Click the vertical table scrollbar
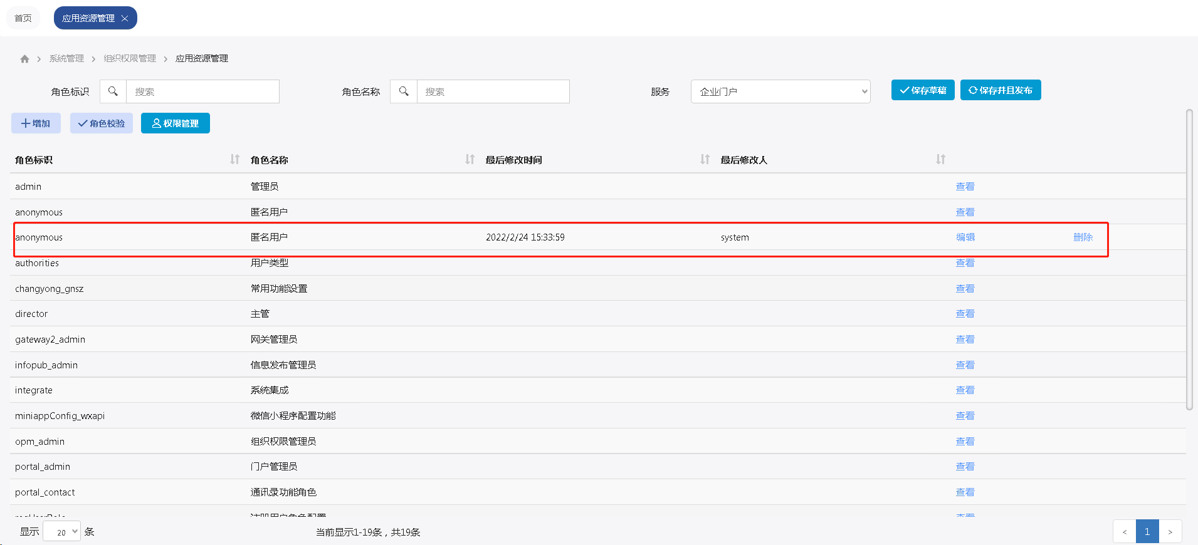Screen dimensions: 1198x545 pos(1189,260)
